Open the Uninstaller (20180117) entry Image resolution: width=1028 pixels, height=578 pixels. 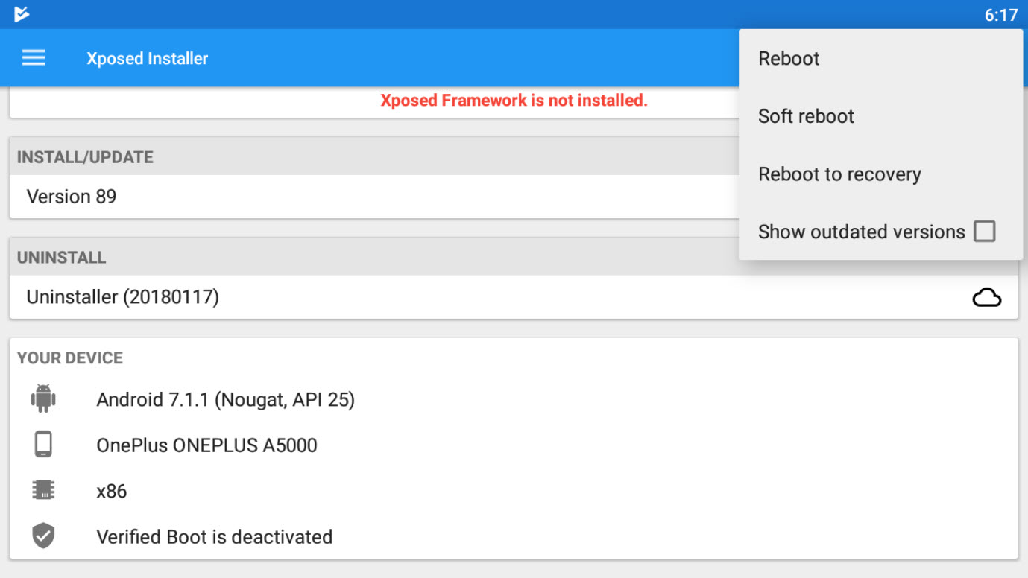tap(514, 297)
